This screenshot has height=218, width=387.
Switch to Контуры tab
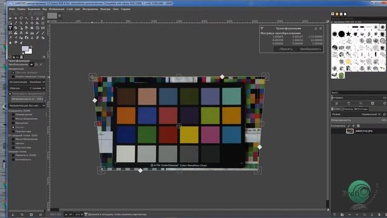pyautogui.click(x=361, y=109)
